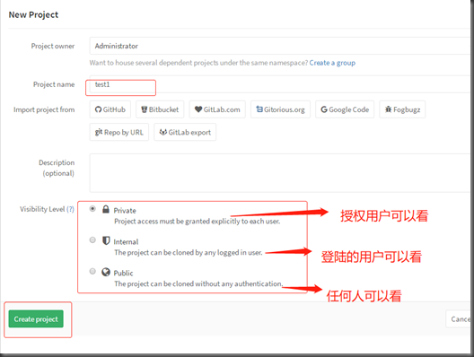The width and height of the screenshot is (474, 357).
Task: Import from GitLab export
Action: (185, 132)
